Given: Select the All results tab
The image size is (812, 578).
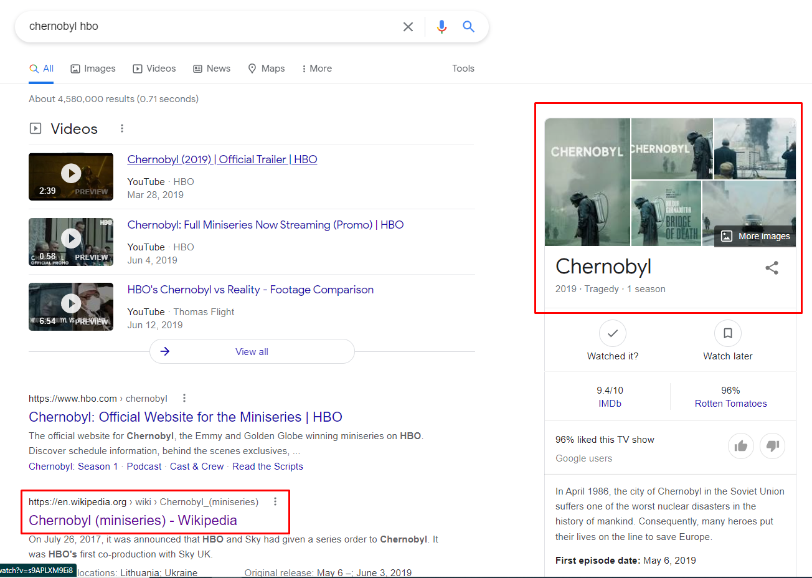Looking at the screenshot, I should (x=42, y=69).
